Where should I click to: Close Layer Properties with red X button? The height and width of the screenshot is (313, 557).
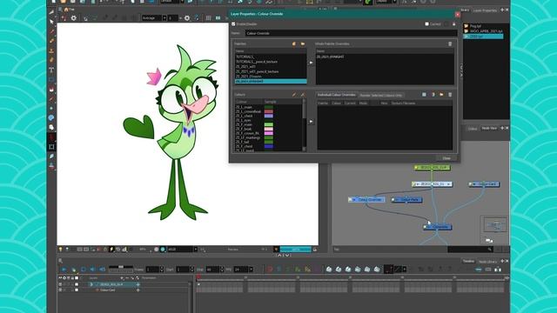tap(457, 14)
